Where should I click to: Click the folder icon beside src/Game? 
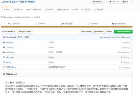coord(4,52)
